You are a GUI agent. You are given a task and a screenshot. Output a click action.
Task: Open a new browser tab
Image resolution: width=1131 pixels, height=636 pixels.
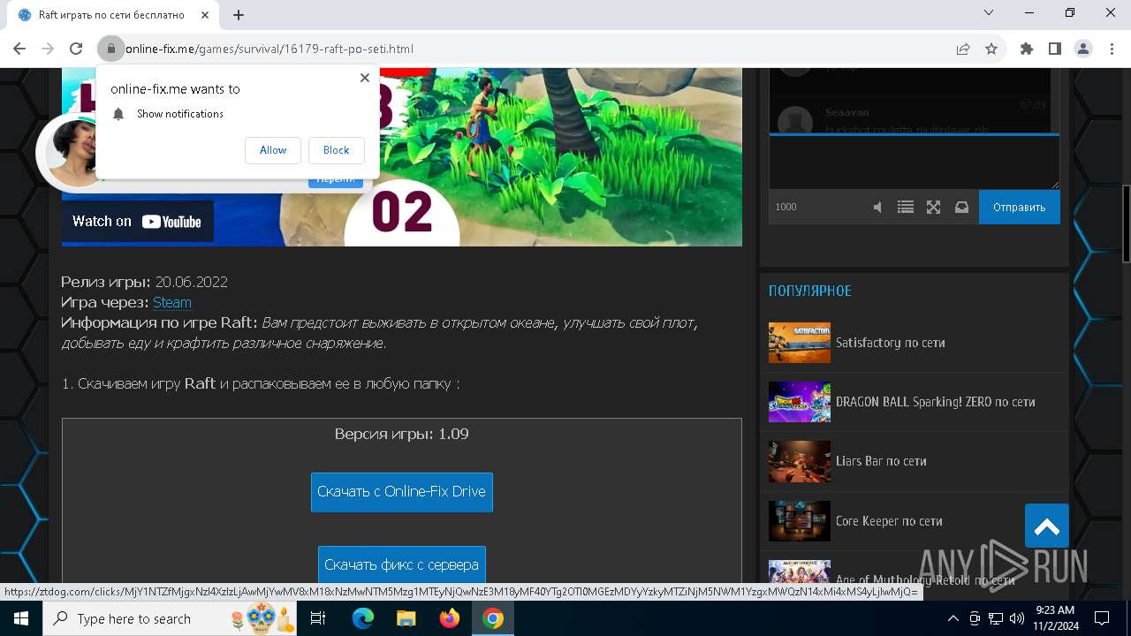coord(239,15)
